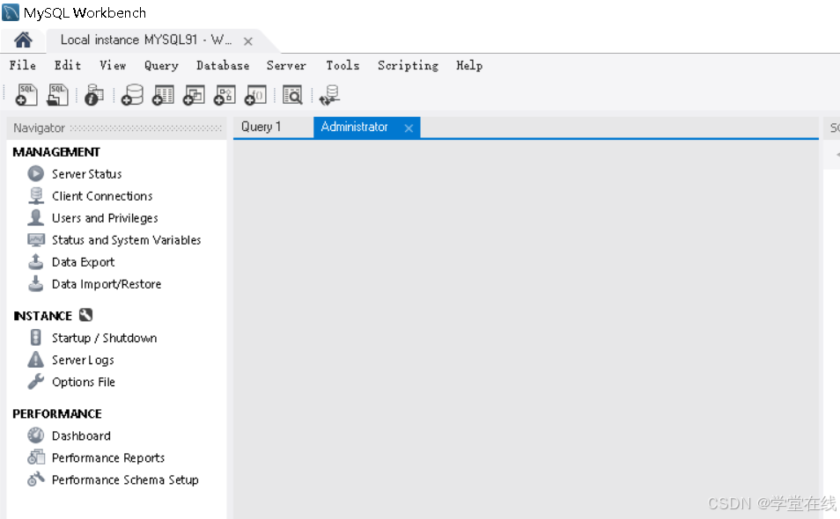Viewport: 840px width, 519px height.
Task: Create a new function icon
Action: pyautogui.click(x=255, y=95)
